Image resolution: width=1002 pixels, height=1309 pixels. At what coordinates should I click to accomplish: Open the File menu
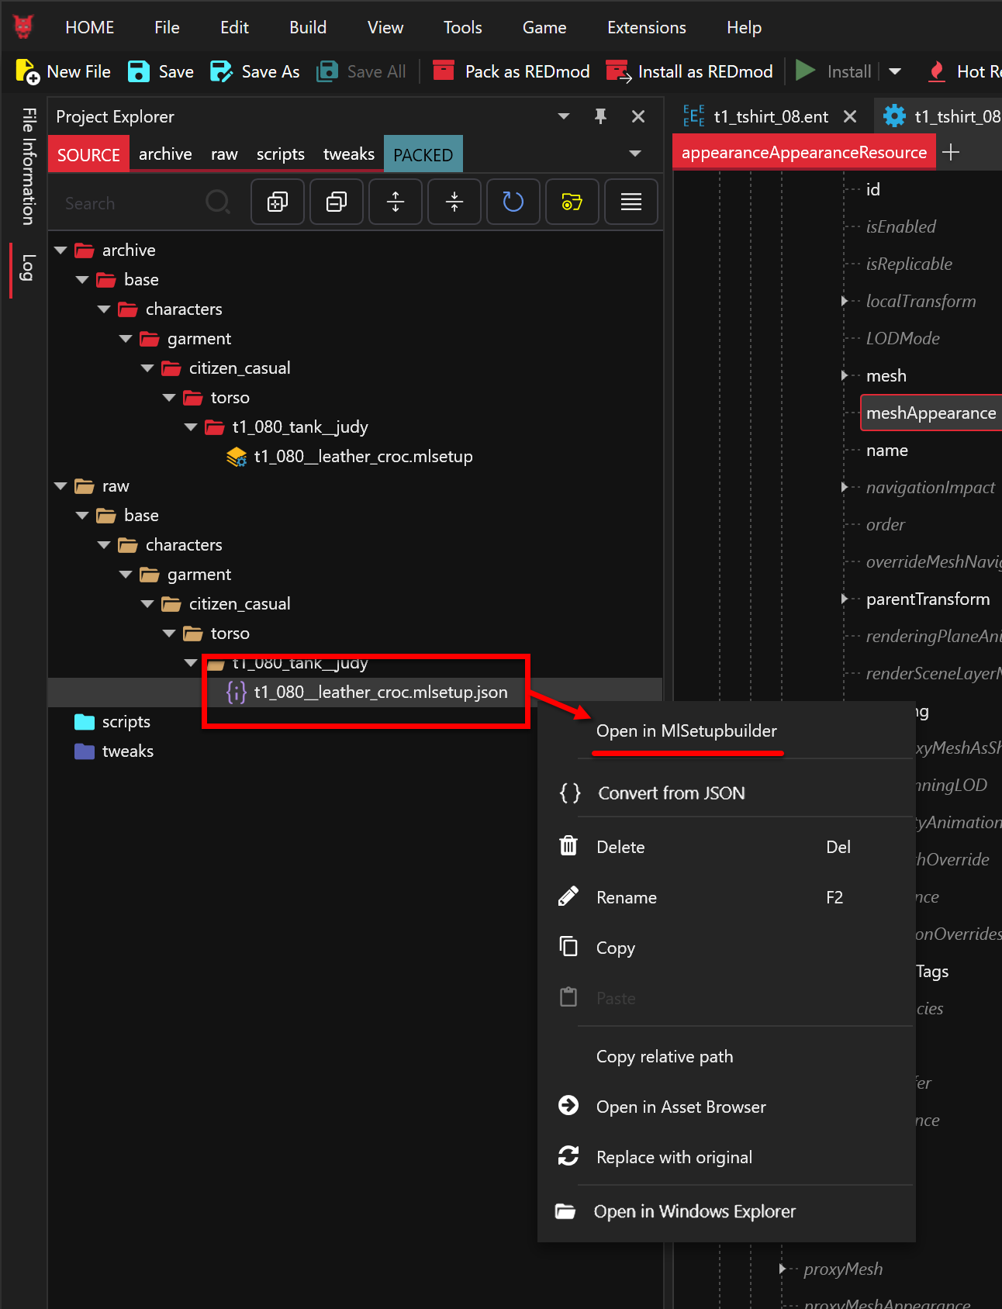pyautogui.click(x=167, y=28)
